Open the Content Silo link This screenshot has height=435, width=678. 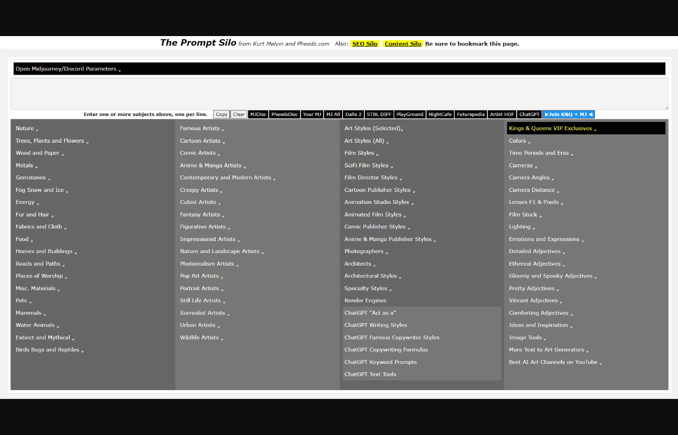(403, 44)
